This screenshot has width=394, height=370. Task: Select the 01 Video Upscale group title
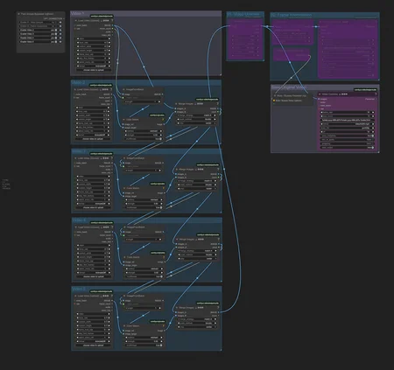[243, 14]
